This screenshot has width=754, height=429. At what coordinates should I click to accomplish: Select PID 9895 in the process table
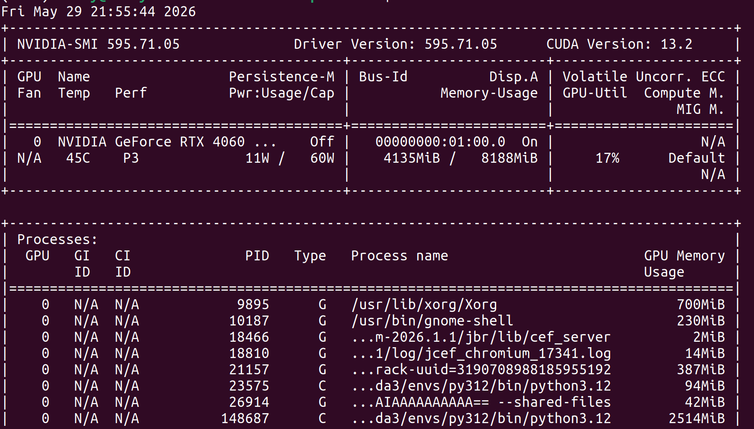253,305
